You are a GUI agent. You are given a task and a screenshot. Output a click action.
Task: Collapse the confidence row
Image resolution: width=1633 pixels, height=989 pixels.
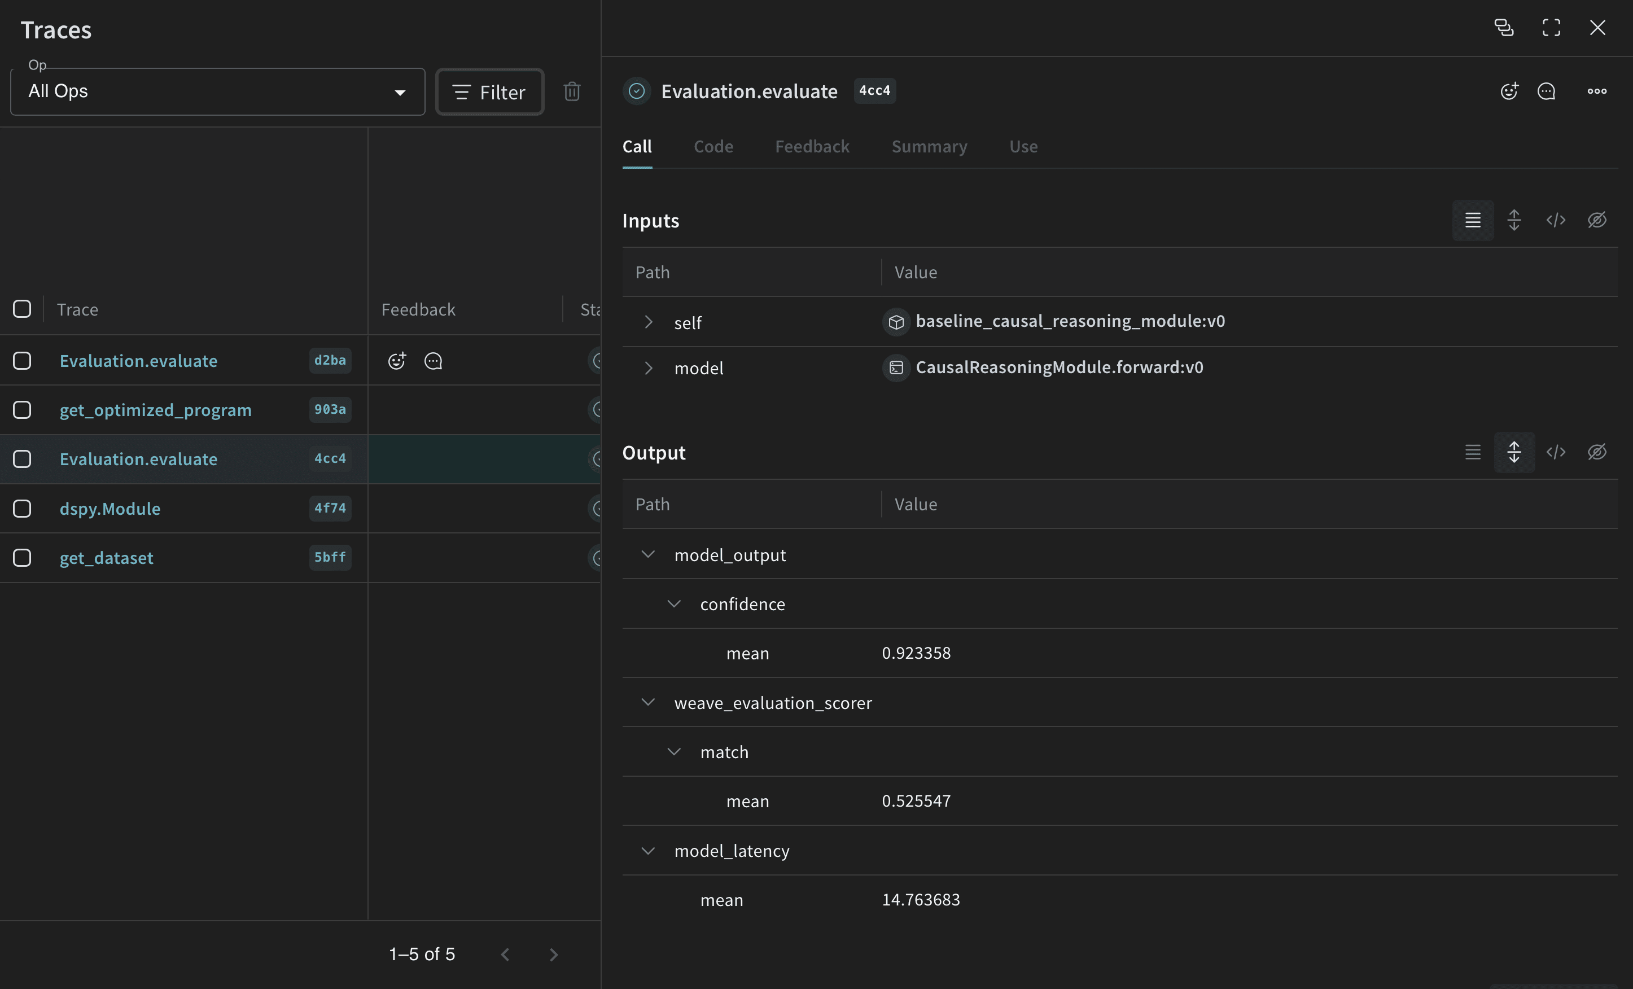tap(674, 604)
